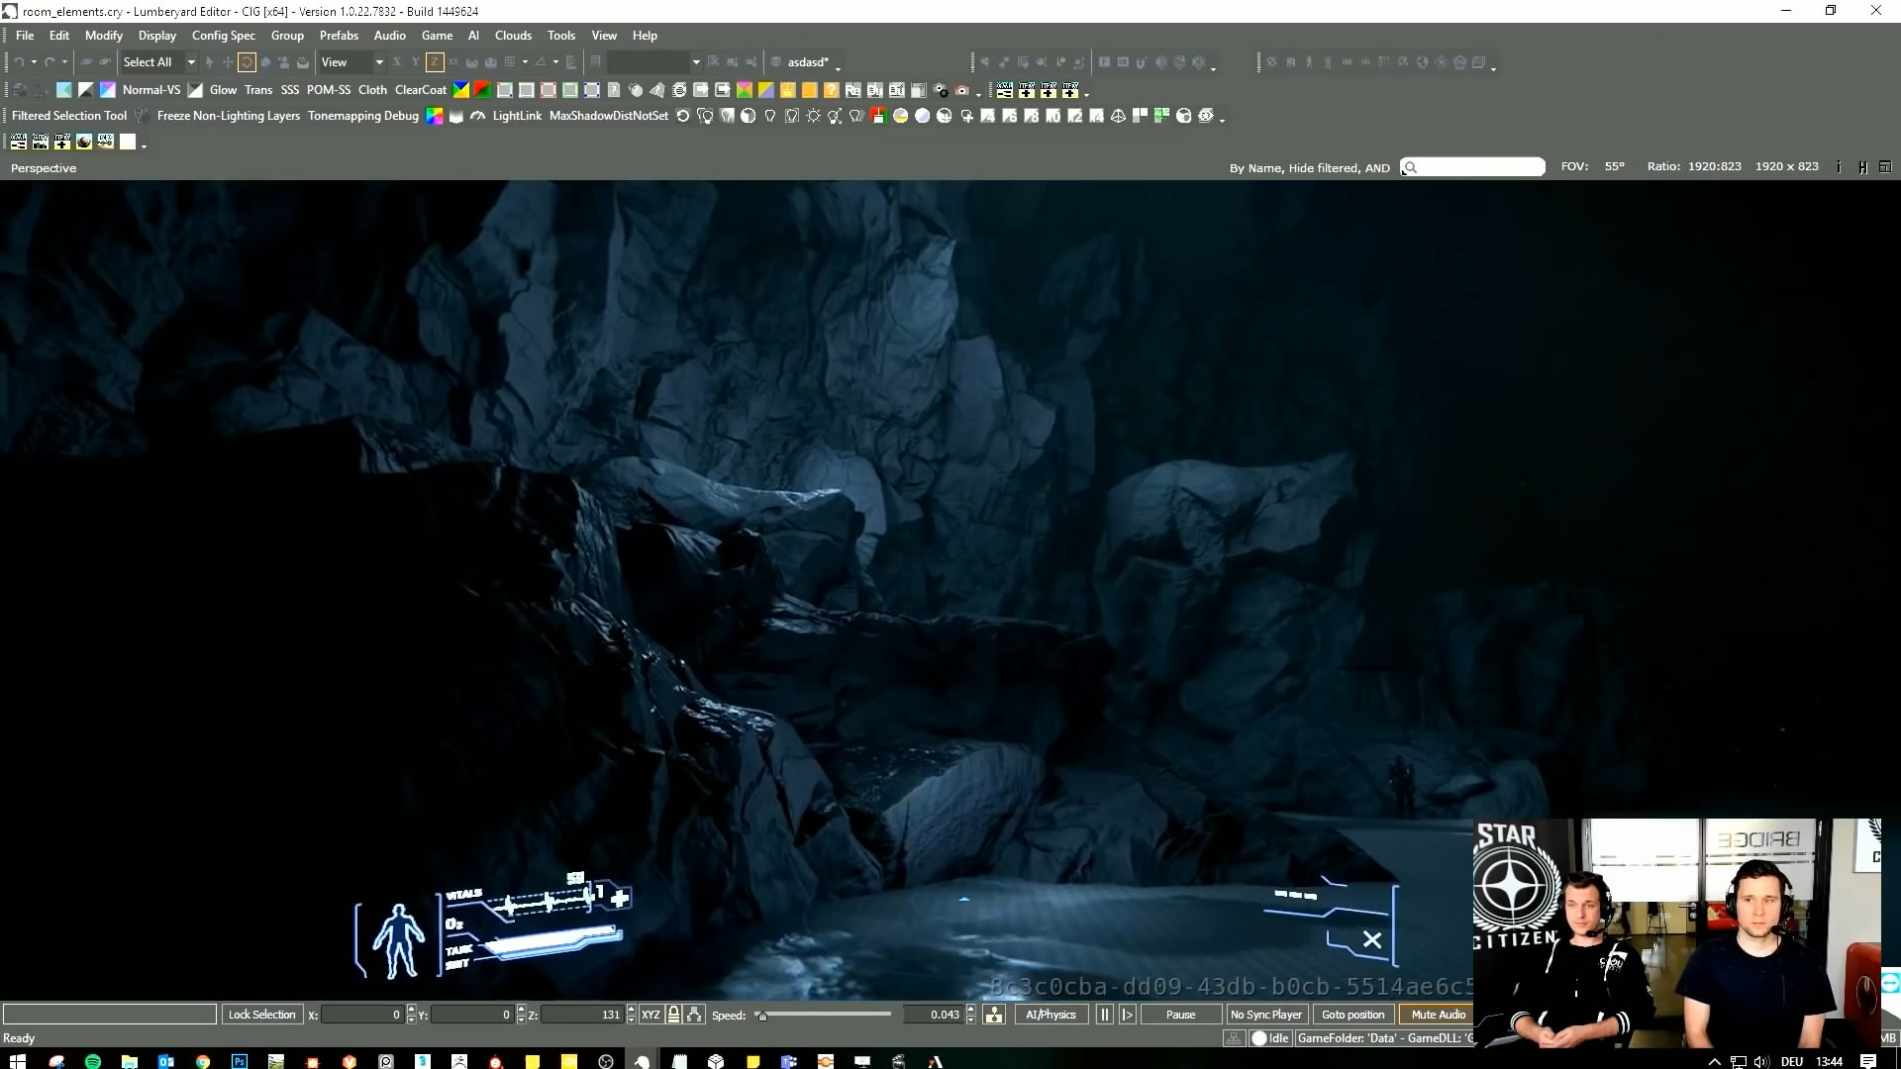Viewport: 1901px width, 1069px height.
Task: Toggle the AI/Physics button
Action: click(x=1050, y=1015)
